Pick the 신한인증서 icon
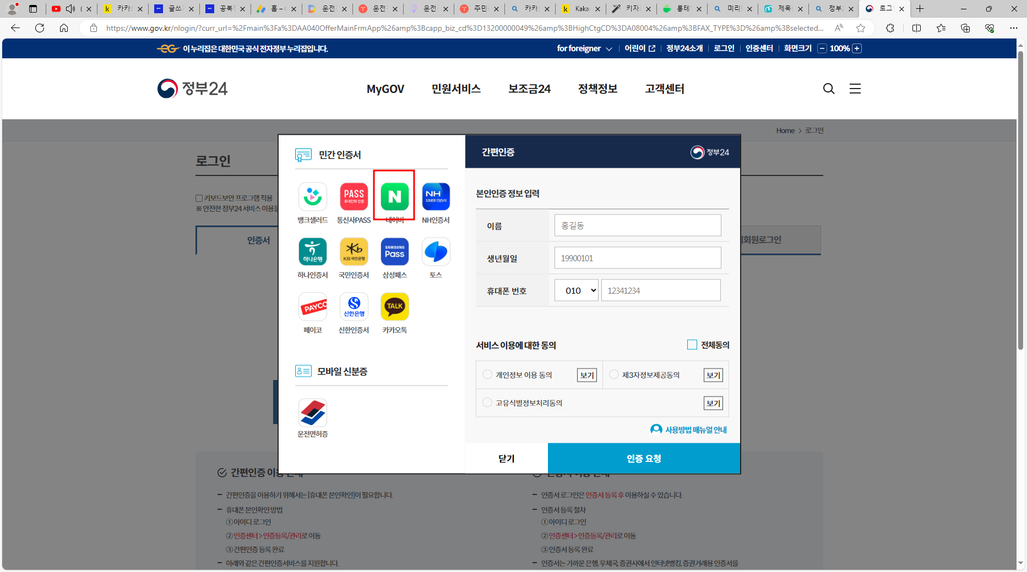1027x572 pixels. [x=354, y=307]
